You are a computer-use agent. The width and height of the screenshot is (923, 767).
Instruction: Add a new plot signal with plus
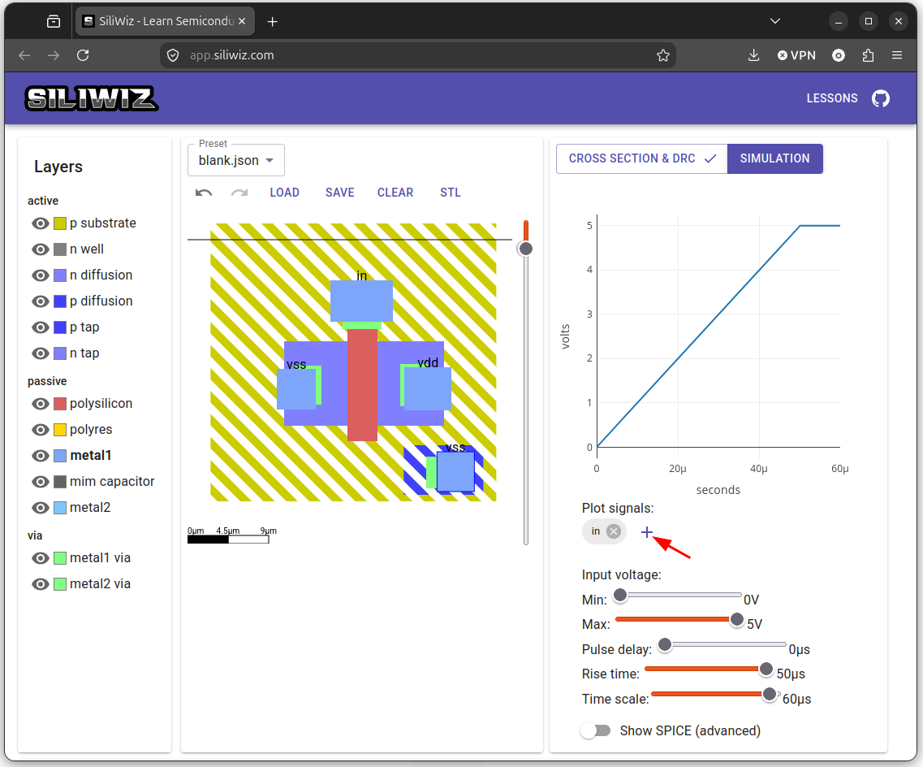[x=646, y=532]
